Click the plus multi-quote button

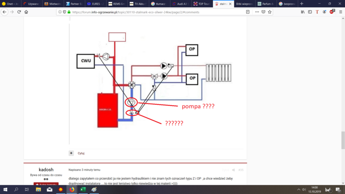pos(71,153)
